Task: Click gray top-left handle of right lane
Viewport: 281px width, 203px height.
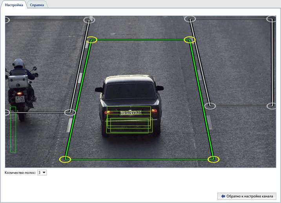Action: (190, 19)
